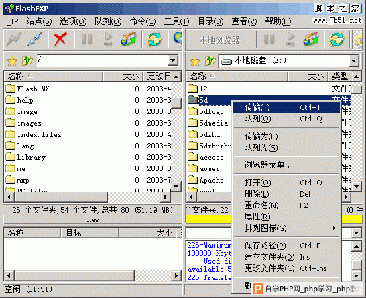Click the globe icon in the remote toolbar

pyautogui.click(x=178, y=39)
